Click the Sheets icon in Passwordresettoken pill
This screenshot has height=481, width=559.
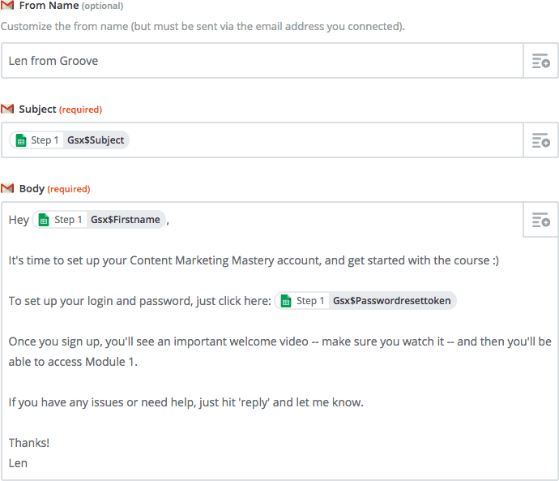285,301
